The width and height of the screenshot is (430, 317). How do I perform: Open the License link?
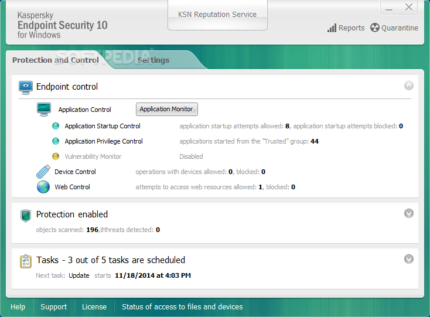click(94, 306)
